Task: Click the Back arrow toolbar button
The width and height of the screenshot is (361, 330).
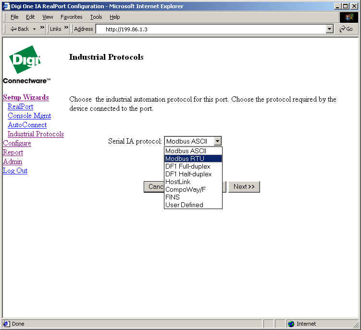Action: 19,29
